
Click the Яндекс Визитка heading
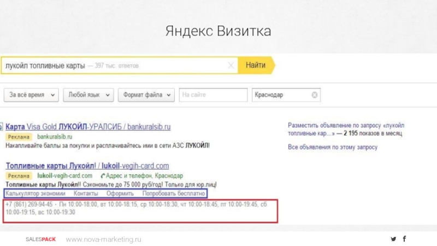coord(218,31)
